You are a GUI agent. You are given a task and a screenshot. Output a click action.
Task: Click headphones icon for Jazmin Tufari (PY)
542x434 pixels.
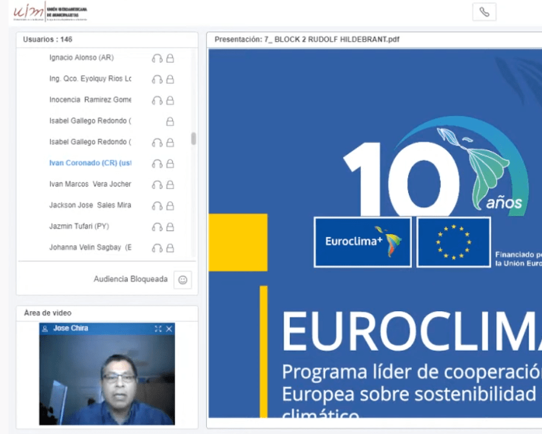pyautogui.click(x=157, y=227)
